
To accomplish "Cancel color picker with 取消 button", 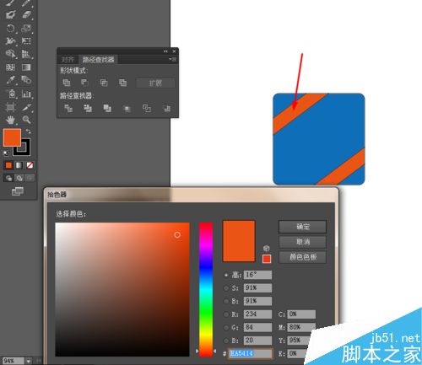I will pyautogui.click(x=302, y=242).
